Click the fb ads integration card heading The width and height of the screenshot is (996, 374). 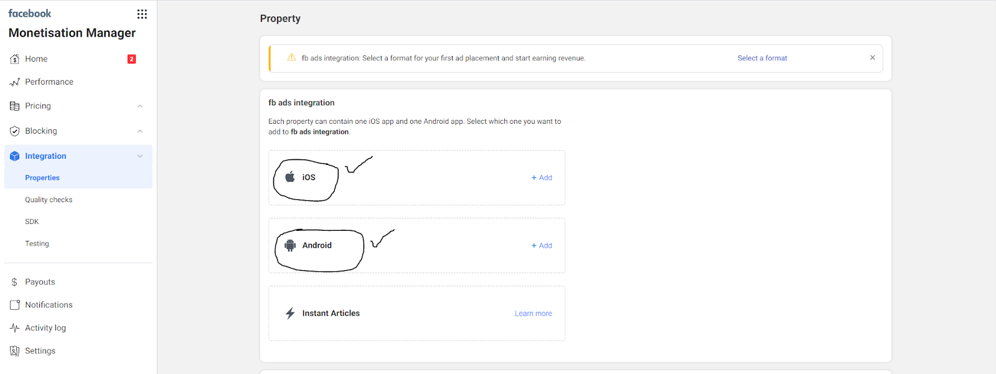pyautogui.click(x=301, y=103)
